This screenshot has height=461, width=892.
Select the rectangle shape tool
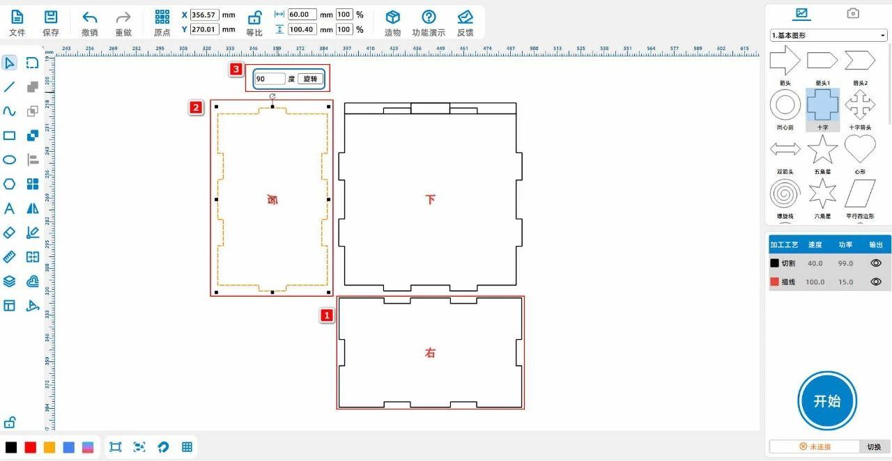pyautogui.click(x=10, y=136)
